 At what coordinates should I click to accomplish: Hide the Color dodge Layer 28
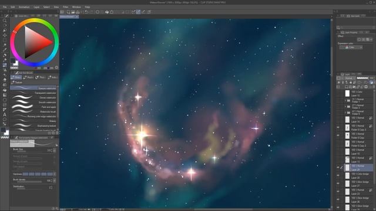tap(338, 175)
